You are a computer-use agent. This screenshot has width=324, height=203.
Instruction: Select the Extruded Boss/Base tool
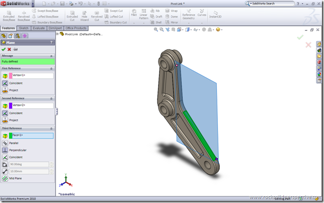[9, 16]
